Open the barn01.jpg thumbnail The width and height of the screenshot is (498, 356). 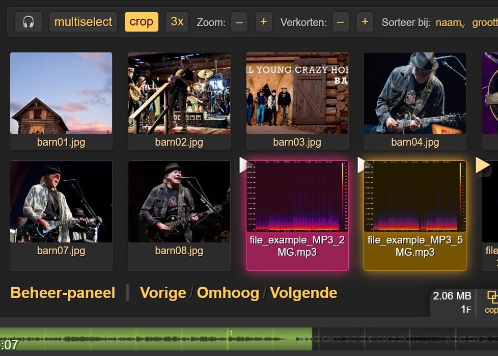click(x=61, y=93)
